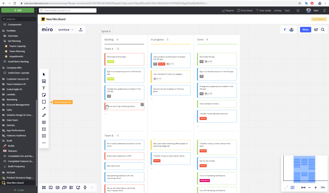Select the connection arrow tool

tap(44, 108)
